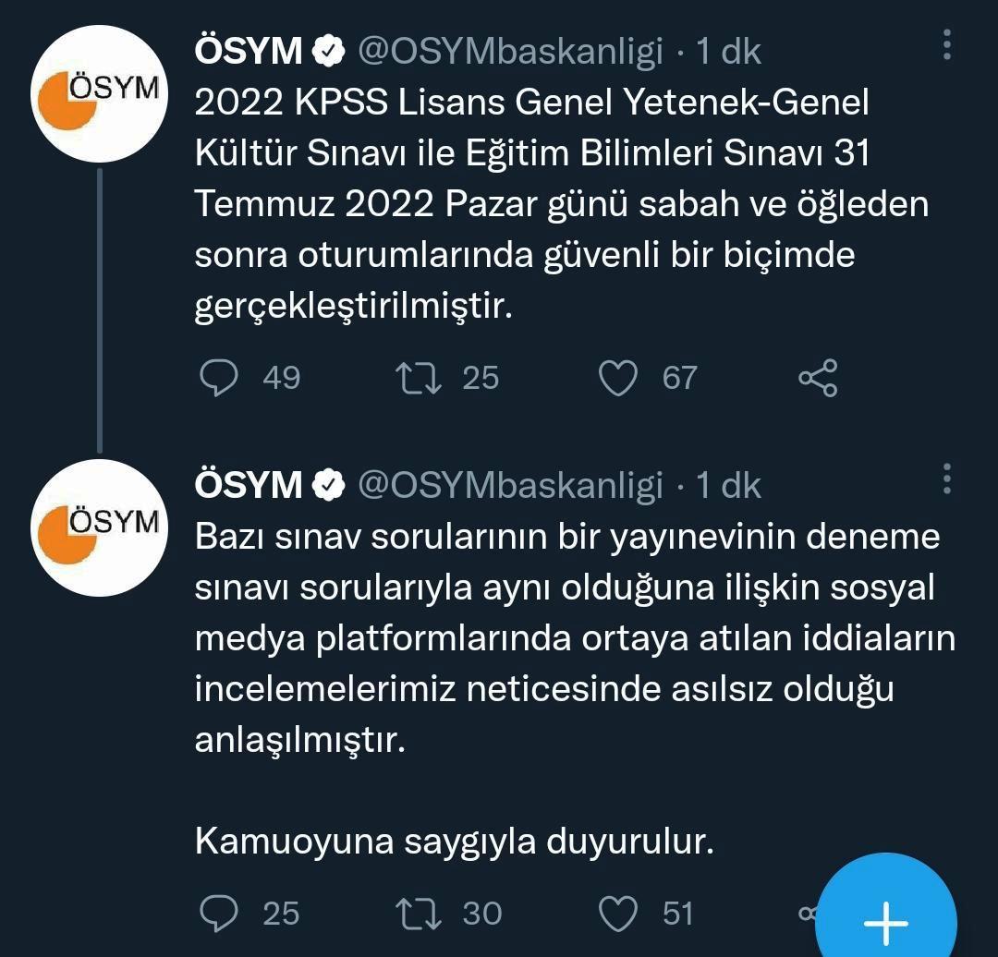The image size is (998, 957).
Task: Reply to the second tweet about sınav soruları
Action: pyautogui.click(x=219, y=913)
